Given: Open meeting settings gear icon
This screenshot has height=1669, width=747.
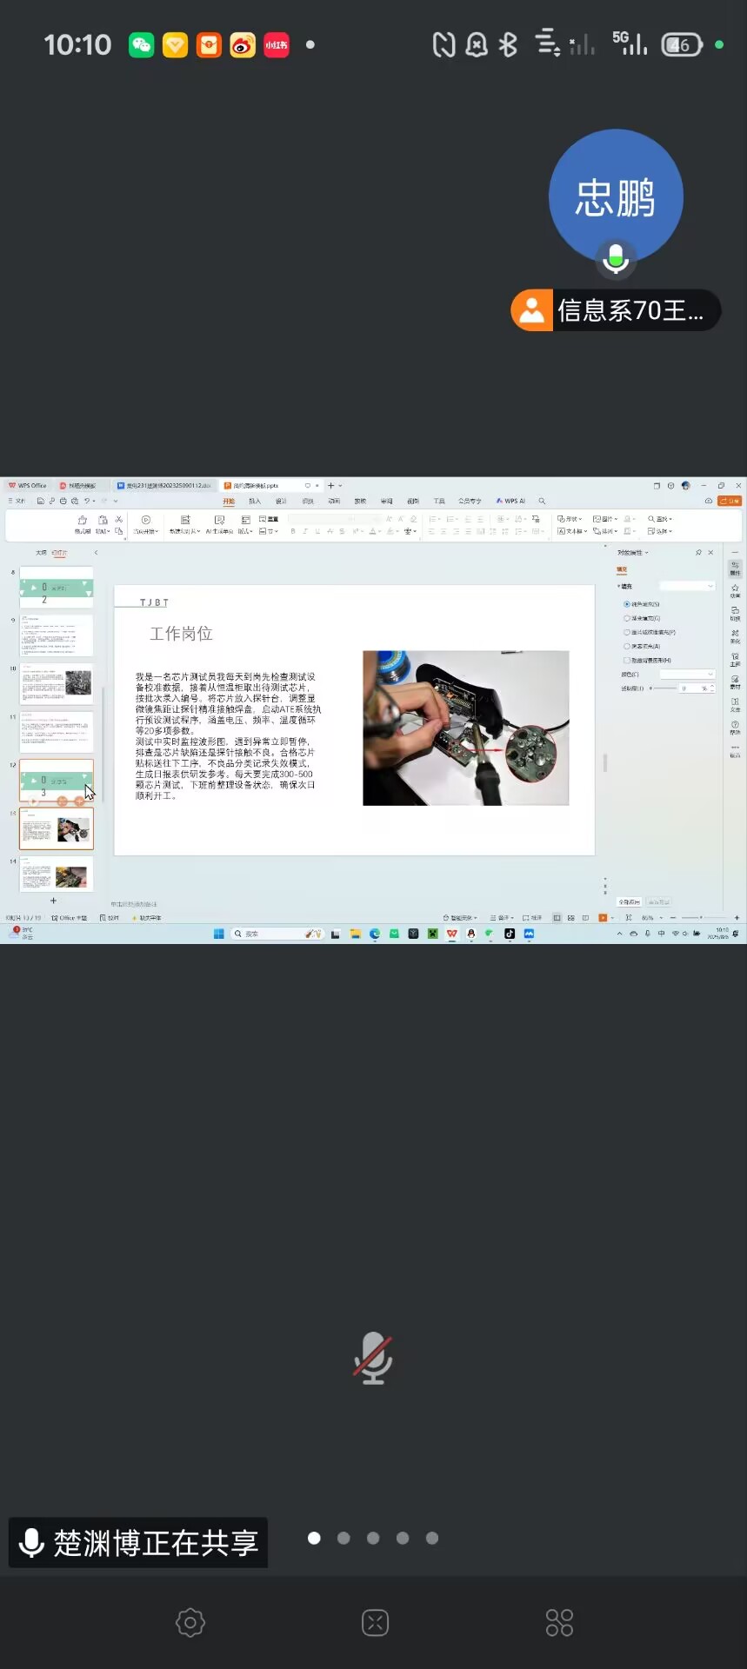Looking at the screenshot, I should point(190,1622).
